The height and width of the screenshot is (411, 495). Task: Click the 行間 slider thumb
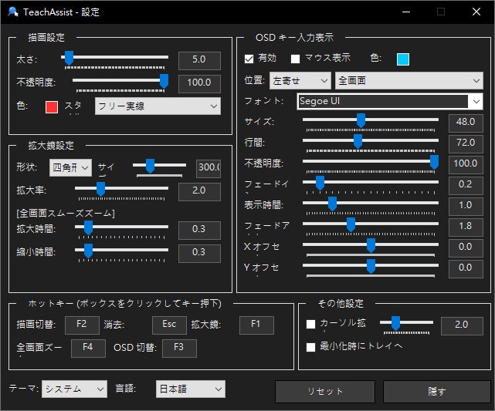[x=358, y=142]
